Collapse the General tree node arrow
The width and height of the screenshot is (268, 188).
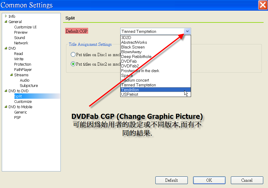point(6,22)
